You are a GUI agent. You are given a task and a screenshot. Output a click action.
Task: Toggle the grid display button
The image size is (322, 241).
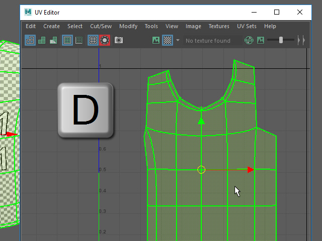pyautogui.click(x=93, y=40)
